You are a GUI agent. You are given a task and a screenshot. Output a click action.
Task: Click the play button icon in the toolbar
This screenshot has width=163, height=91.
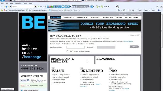point(63,7)
